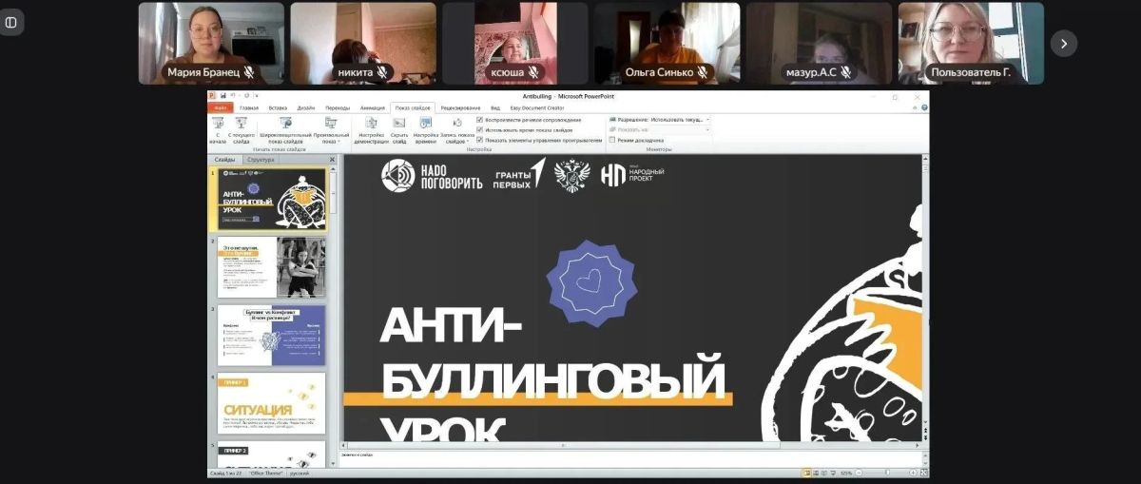Switch to Главная ribbon tab
This screenshot has width=1141, height=484.
pyautogui.click(x=249, y=107)
